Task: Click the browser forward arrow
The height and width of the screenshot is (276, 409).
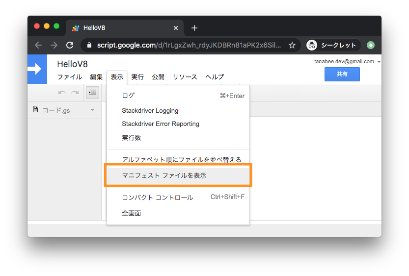Action: coord(54,45)
